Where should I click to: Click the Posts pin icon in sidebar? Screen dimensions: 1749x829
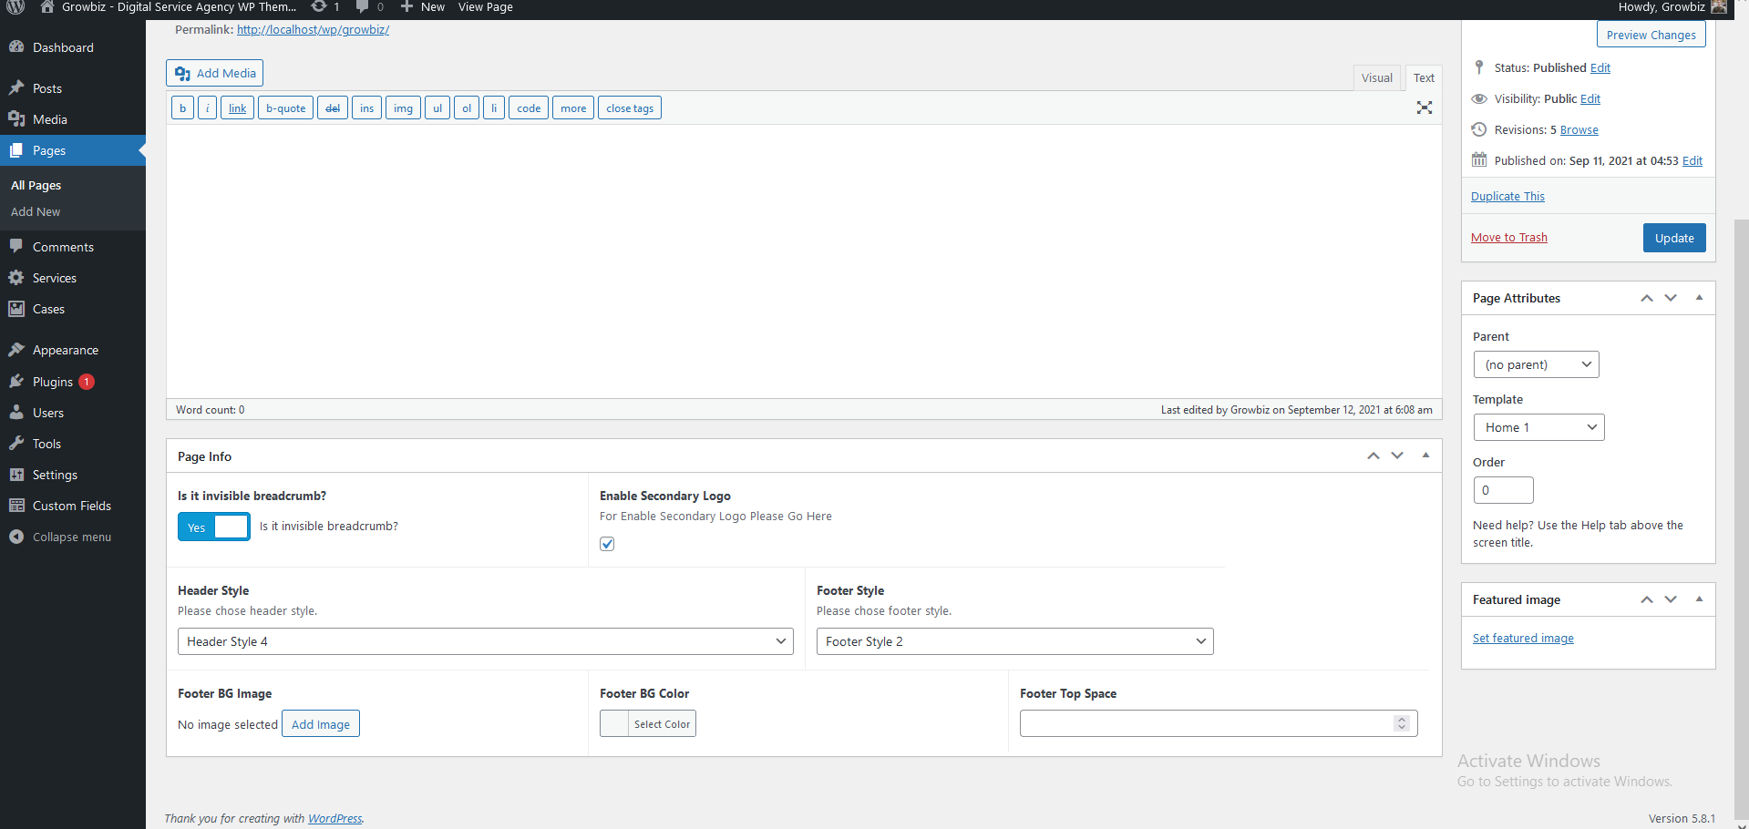coord(16,87)
